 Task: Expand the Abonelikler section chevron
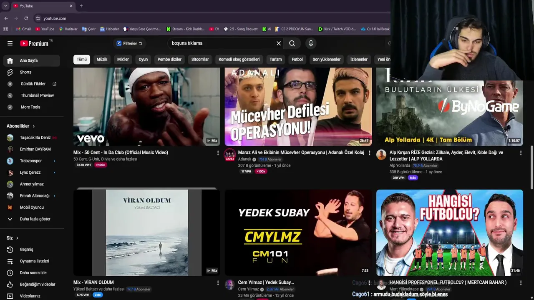(33, 126)
